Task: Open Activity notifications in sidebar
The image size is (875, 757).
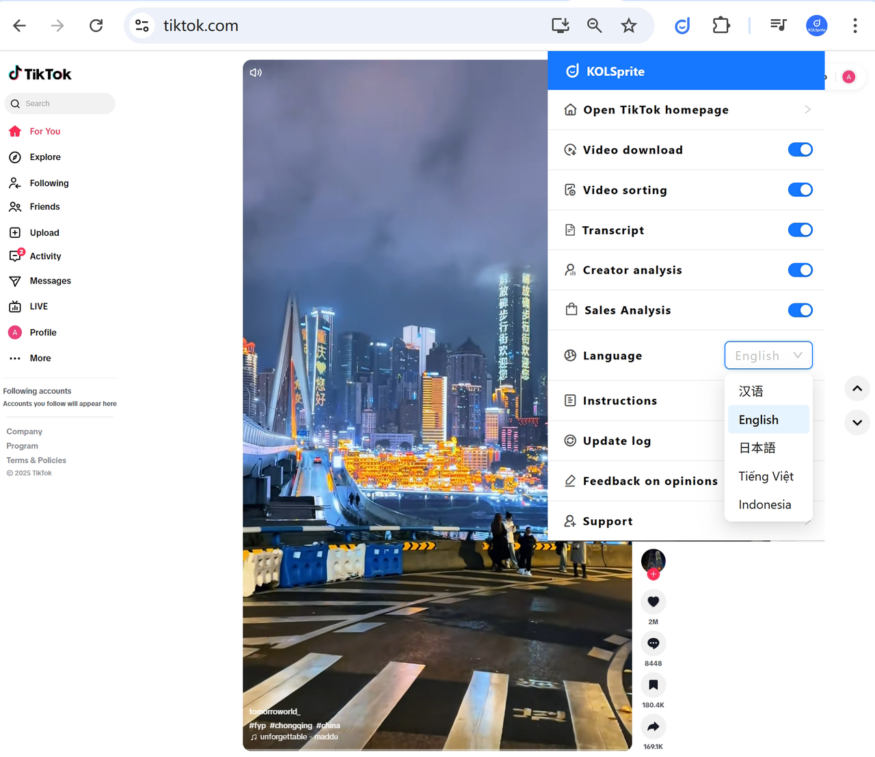Action: click(x=45, y=256)
